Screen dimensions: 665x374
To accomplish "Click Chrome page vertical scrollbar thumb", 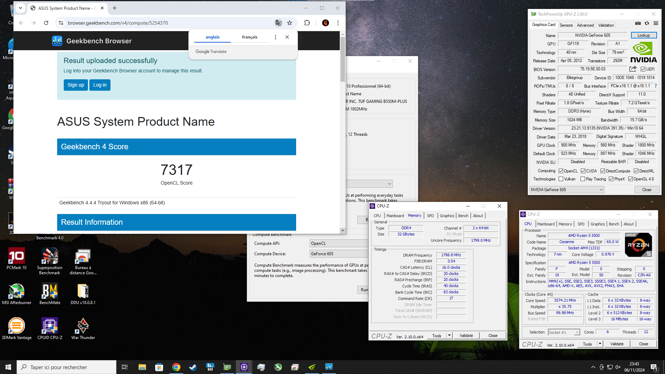I will [343, 59].
